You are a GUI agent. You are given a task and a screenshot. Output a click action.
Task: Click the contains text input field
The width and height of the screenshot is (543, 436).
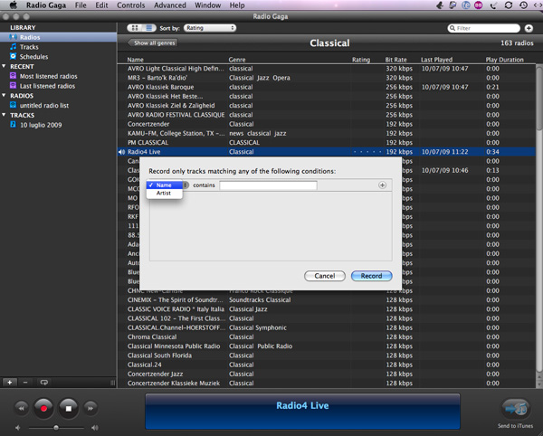268,185
